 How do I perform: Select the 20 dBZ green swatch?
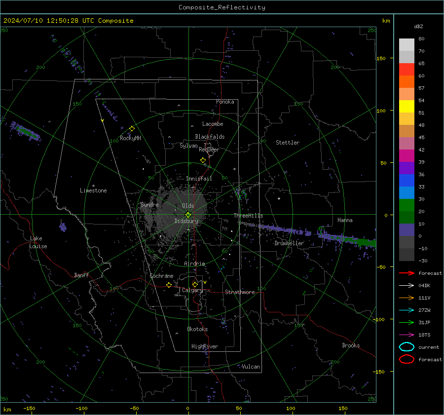pos(407,205)
